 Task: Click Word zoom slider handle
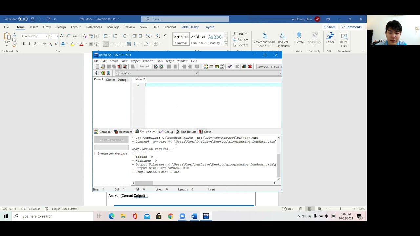[340, 209]
